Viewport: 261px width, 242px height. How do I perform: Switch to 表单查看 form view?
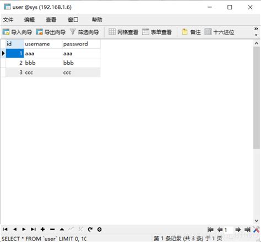[157, 32]
